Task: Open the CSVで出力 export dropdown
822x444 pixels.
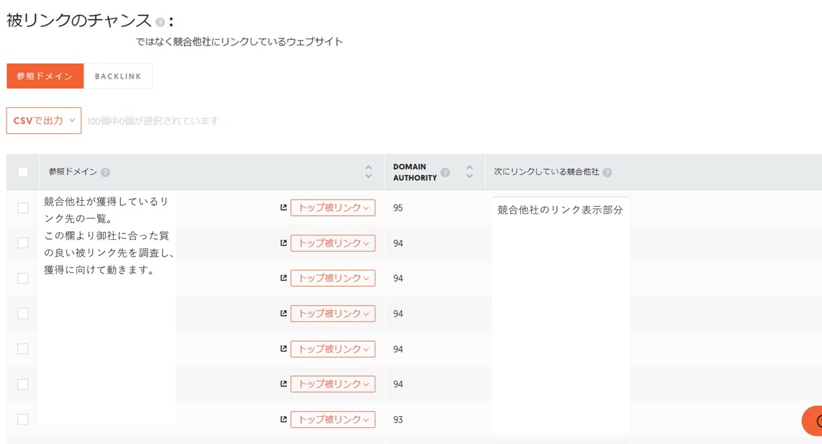Action: 44,121
